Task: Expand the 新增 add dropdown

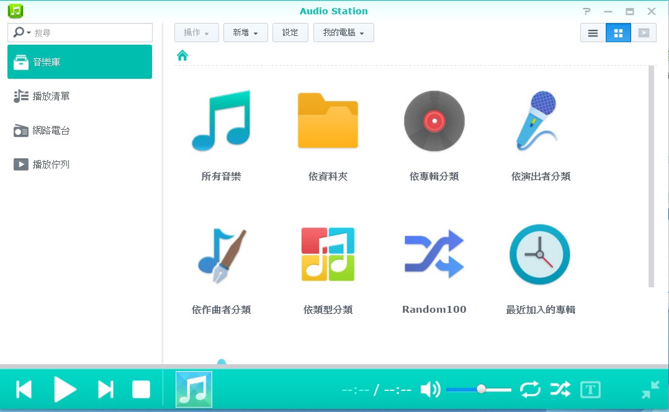Action: pyautogui.click(x=245, y=32)
